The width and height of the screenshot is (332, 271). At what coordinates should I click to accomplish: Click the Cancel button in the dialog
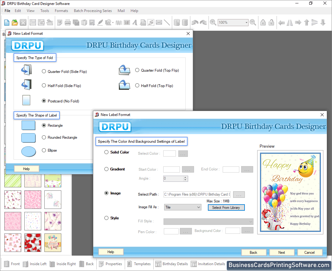pyautogui.click(x=310, y=252)
